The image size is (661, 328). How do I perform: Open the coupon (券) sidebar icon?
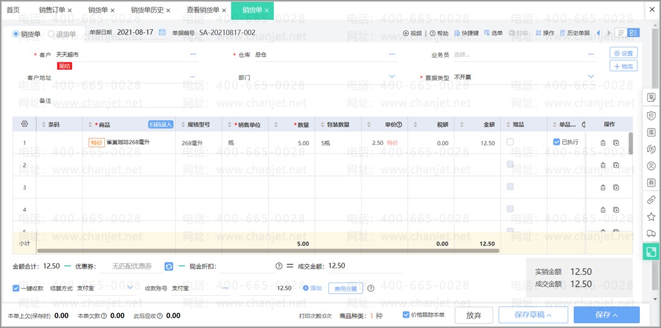pos(651,183)
